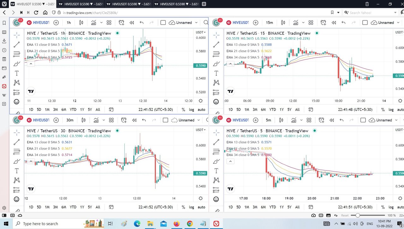Toggle percent scale in 1h chart
The image size is (404, 229).
183,109
